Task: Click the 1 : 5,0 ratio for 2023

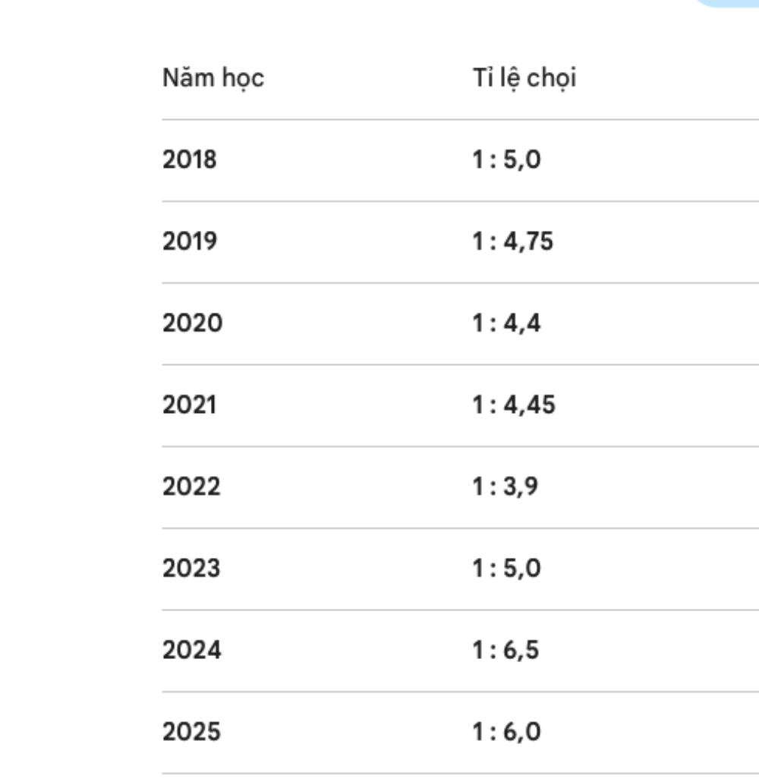Action: (x=506, y=569)
